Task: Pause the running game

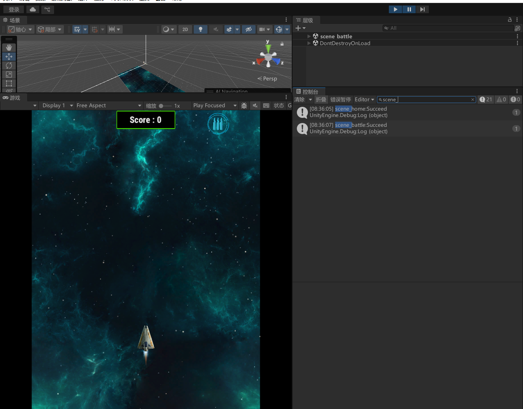Action: coord(409,9)
